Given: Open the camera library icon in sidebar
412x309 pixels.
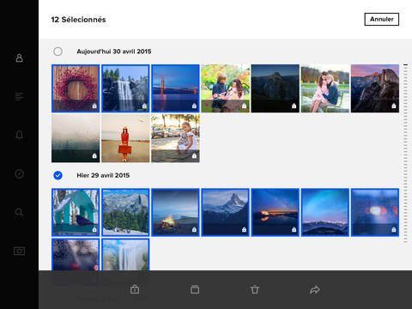Looking at the screenshot, I should coord(19,251).
